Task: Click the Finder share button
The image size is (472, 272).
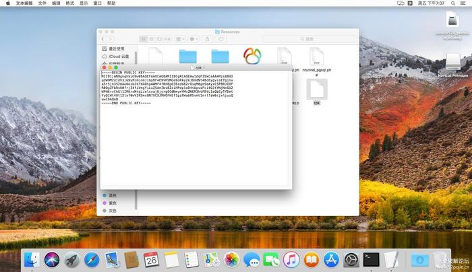Action: tap(208, 39)
